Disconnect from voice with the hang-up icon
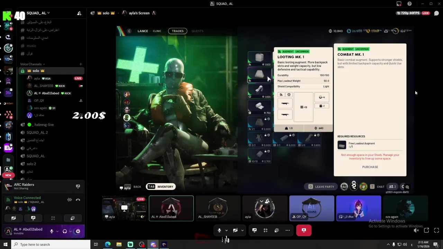This screenshot has width=443, height=249. (x=78, y=200)
